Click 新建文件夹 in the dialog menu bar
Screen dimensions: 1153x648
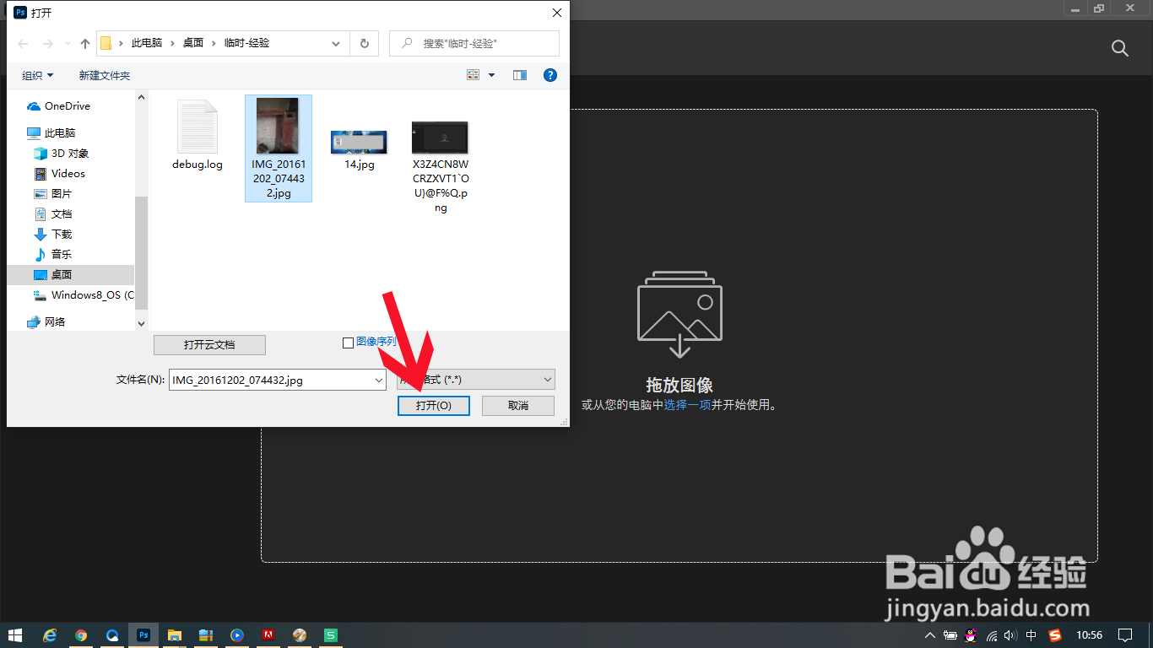point(104,74)
